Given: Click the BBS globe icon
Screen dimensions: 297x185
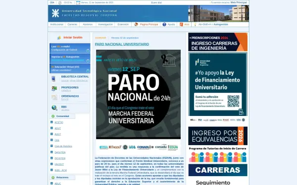Looking at the screenshot, I should pos(54,108).
